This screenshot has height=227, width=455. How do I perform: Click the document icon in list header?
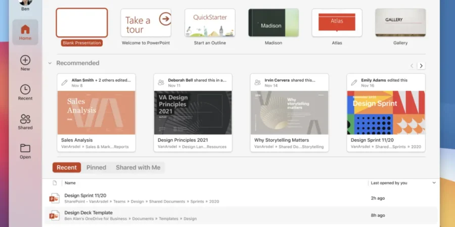coord(55,183)
